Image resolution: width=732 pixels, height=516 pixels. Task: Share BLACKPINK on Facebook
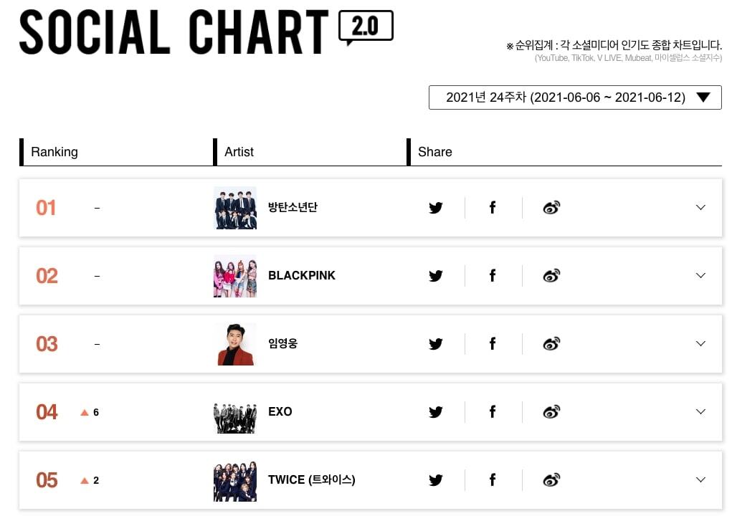493,276
